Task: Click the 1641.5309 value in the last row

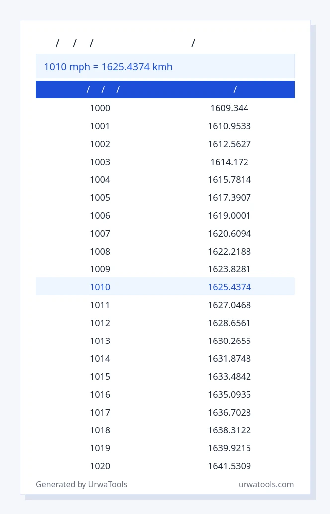Action: click(230, 466)
